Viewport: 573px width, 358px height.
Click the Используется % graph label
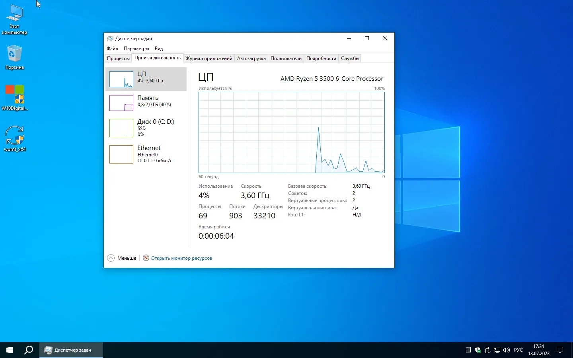click(x=215, y=88)
